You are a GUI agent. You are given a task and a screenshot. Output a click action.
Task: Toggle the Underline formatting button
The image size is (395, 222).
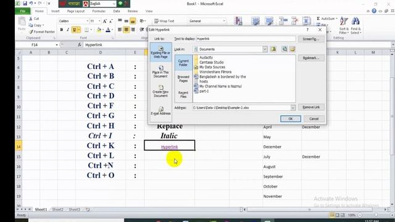74,30
